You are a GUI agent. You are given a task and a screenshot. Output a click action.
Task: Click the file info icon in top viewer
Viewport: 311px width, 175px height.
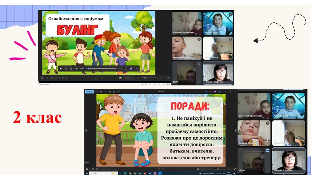point(43,78)
